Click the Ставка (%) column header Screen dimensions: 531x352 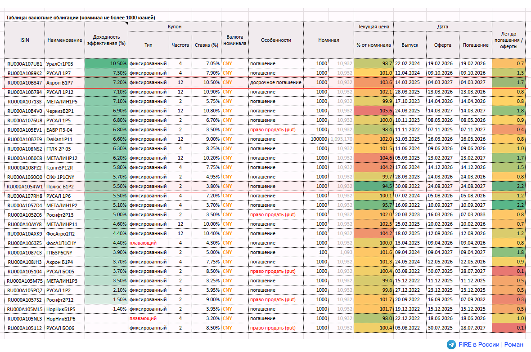[206, 45]
